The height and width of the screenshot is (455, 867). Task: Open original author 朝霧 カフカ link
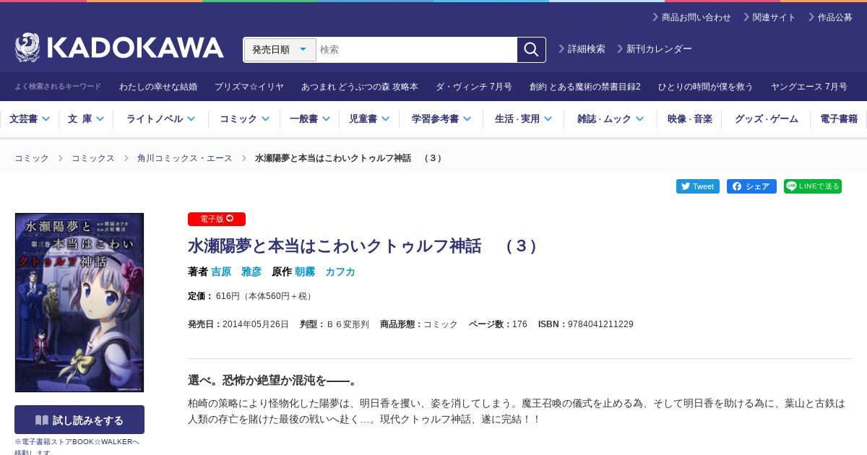pos(325,272)
